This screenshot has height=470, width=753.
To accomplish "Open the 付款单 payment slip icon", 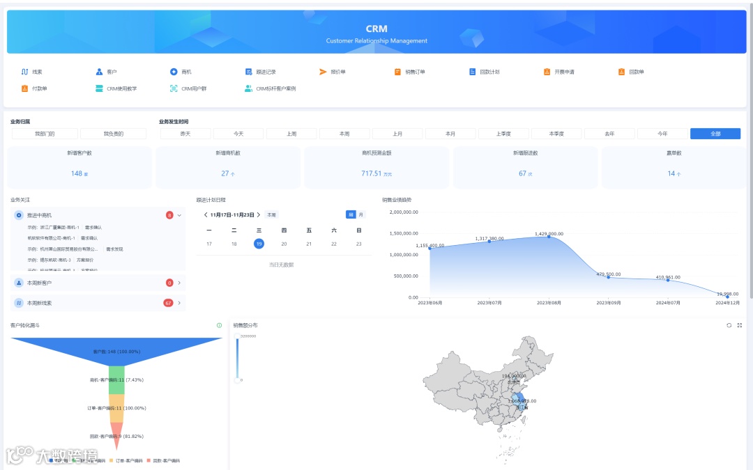I will [24, 88].
